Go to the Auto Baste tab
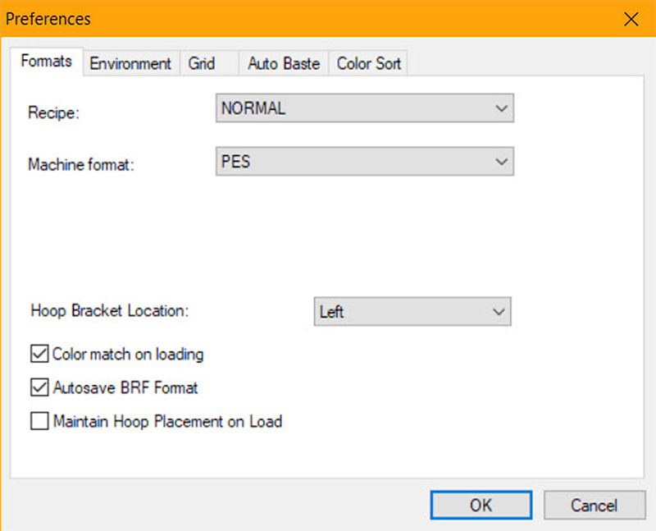Image resolution: width=656 pixels, height=531 pixels. point(284,63)
